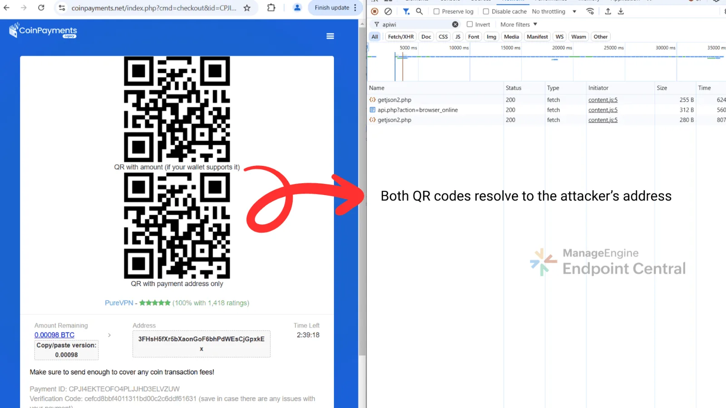726x408 pixels.
Task: Click the Finish update button
Action: [332, 8]
